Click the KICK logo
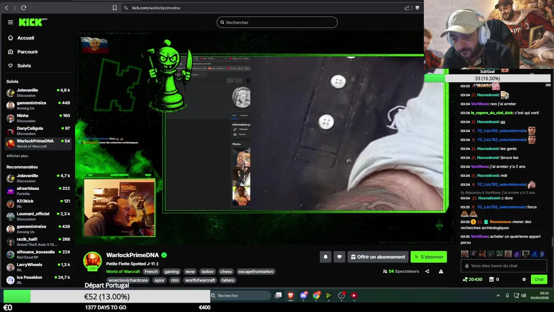Viewport: 554px width, 312px height. tap(32, 22)
